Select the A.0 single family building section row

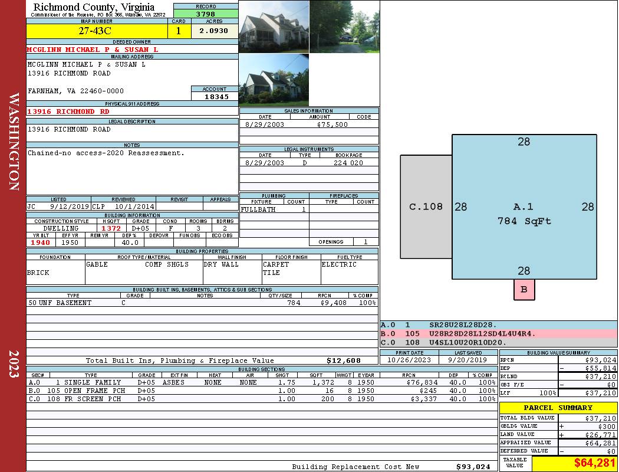(261, 382)
